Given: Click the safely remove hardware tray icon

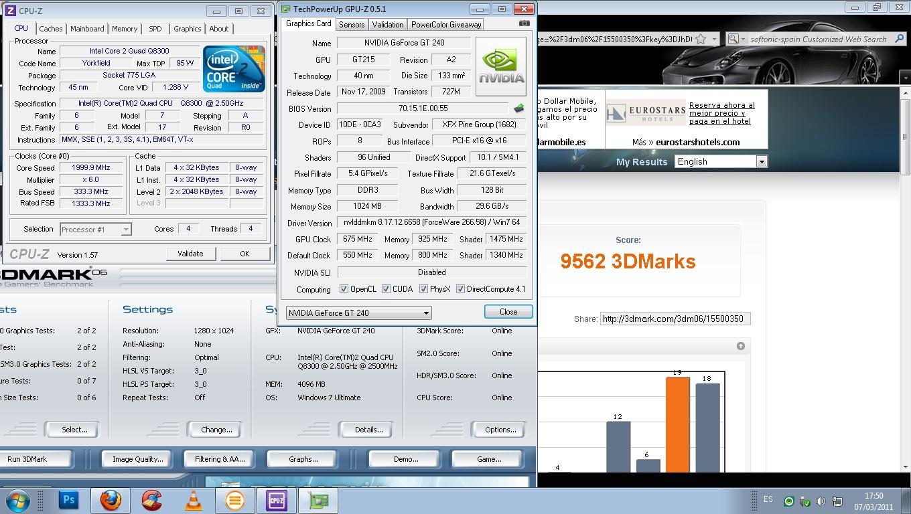Looking at the screenshot, I should (805, 501).
